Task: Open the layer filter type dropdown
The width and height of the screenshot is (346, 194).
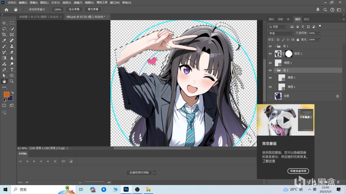Action: click(277, 27)
